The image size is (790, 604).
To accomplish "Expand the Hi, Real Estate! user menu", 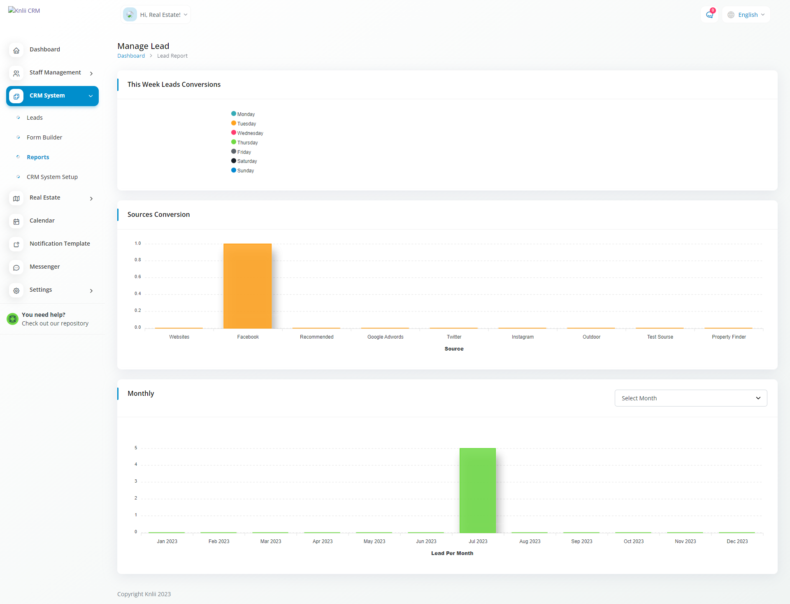I will tap(156, 15).
